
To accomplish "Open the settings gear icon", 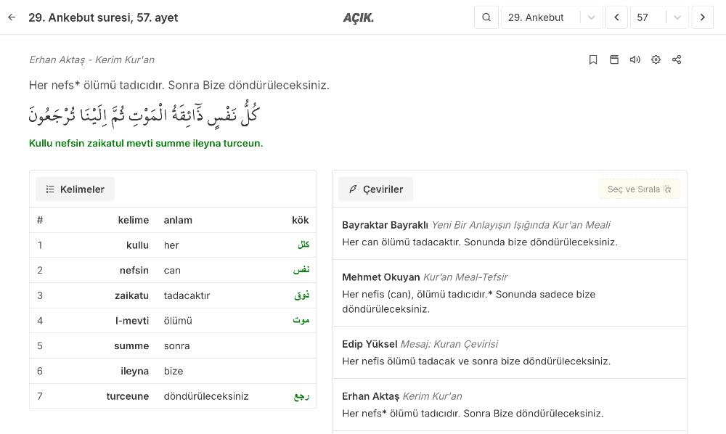I will 656,60.
